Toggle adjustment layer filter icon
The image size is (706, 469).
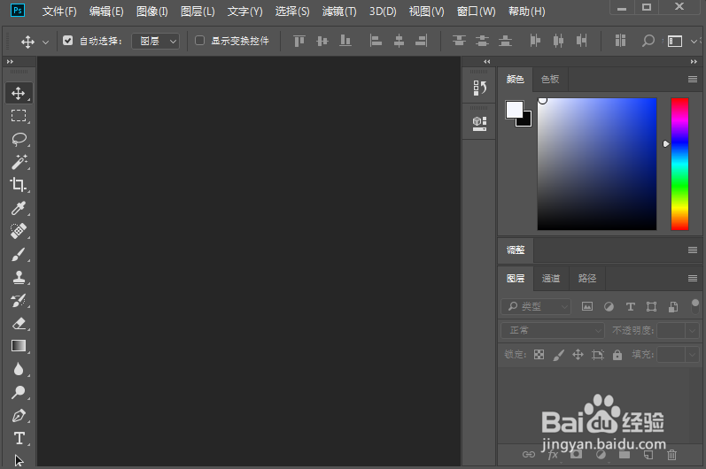click(609, 307)
